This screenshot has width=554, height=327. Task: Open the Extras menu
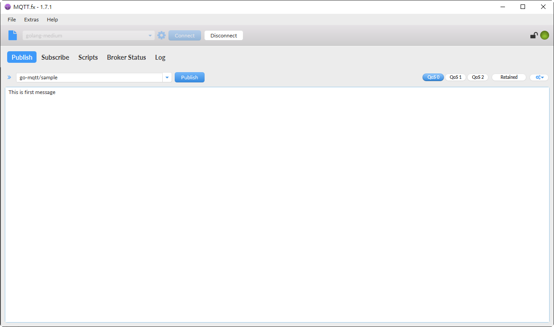coord(31,20)
